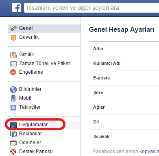The width and height of the screenshot is (159, 156).
Task: Click the E-posta settings row
Action: (x=124, y=78)
